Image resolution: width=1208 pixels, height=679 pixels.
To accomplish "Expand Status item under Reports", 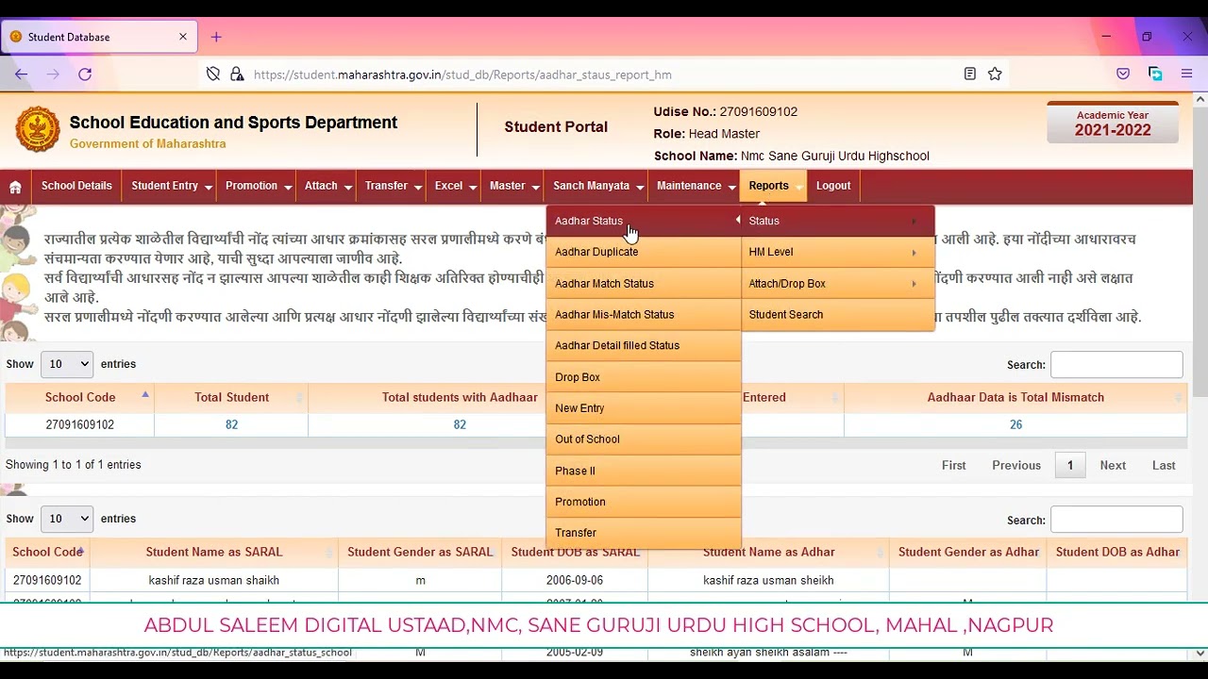I will click(x=838, y=221).
